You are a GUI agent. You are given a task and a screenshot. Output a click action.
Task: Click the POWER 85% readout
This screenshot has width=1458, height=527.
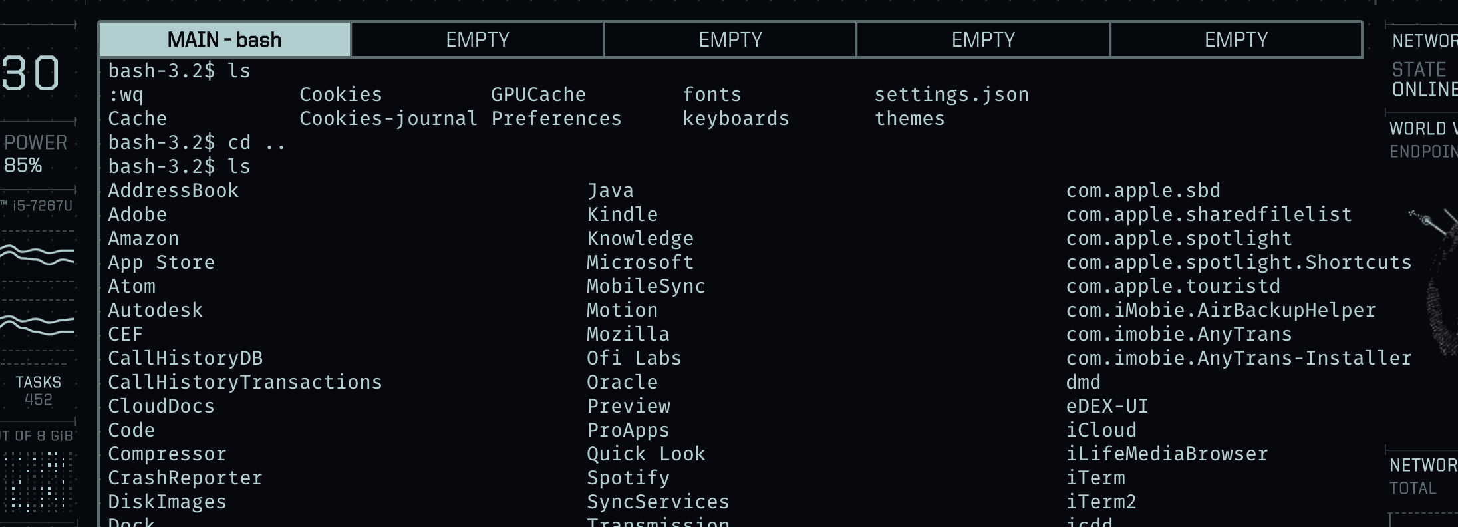point(35,154)
